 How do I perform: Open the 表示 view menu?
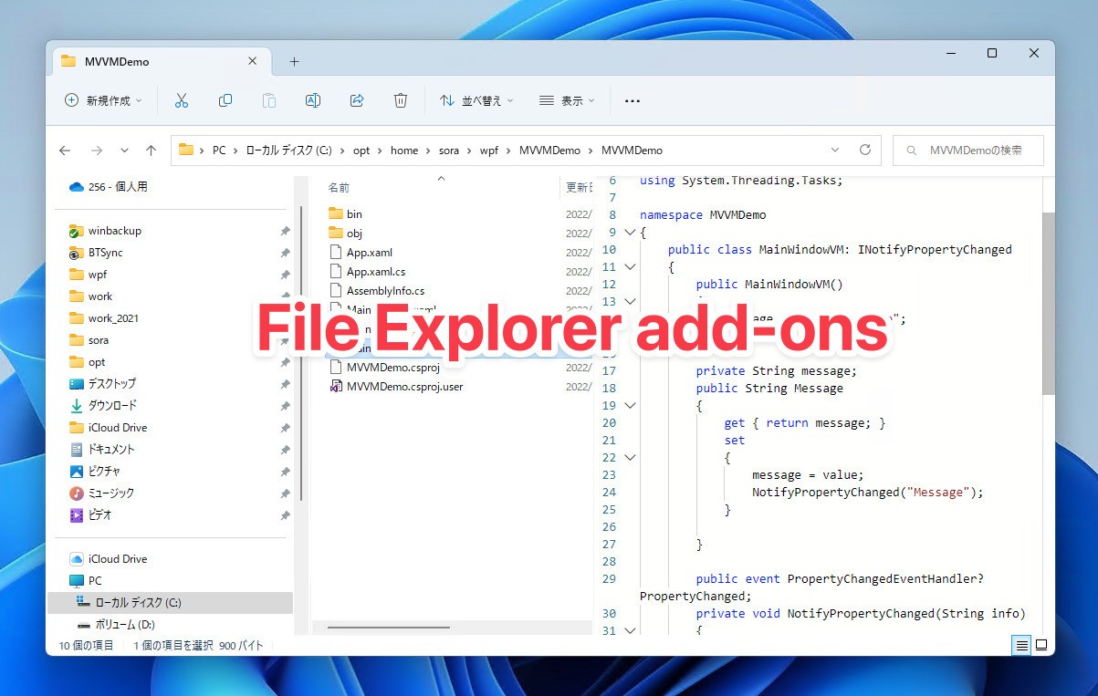[x=567, y=100]
